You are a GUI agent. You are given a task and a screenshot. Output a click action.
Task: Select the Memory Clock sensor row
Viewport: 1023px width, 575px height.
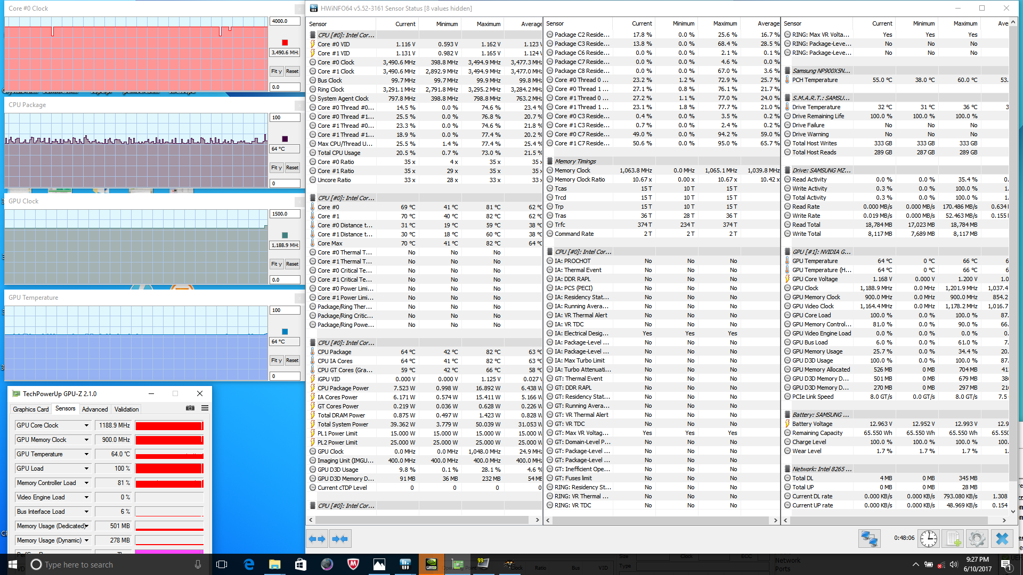coord(662,170)
